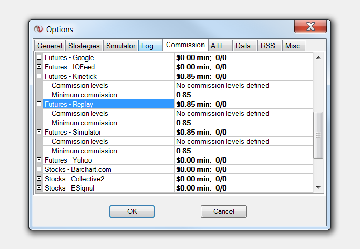Image resolution: width=360 pixels, height=249 pixels.
Task: Open the Strategies tab
Action: (x=84, y=46)
